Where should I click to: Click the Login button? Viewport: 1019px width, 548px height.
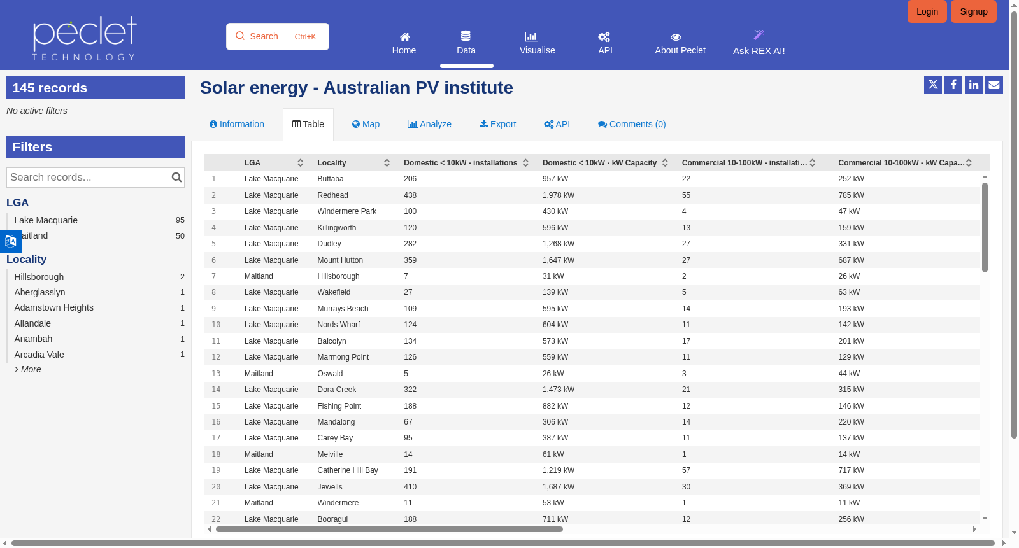click(927, 11)
